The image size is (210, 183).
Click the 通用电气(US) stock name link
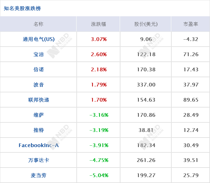pyautogui.click(x=39, y=39)
